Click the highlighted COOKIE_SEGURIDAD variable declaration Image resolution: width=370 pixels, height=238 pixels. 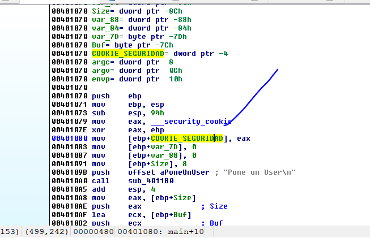click(127, 53)
